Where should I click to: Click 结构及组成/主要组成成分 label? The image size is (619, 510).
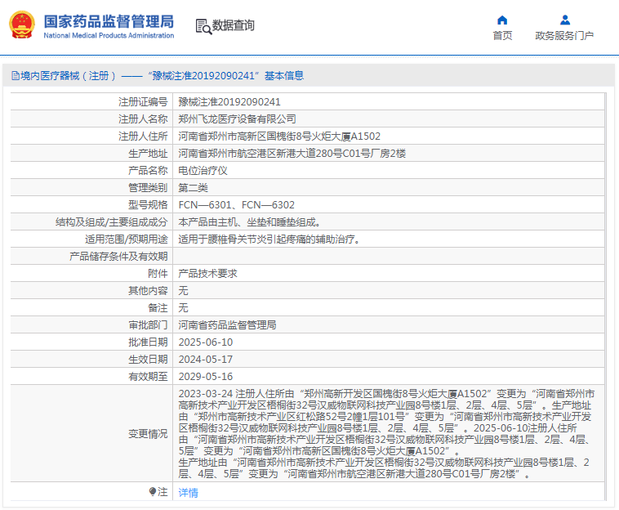112,222
